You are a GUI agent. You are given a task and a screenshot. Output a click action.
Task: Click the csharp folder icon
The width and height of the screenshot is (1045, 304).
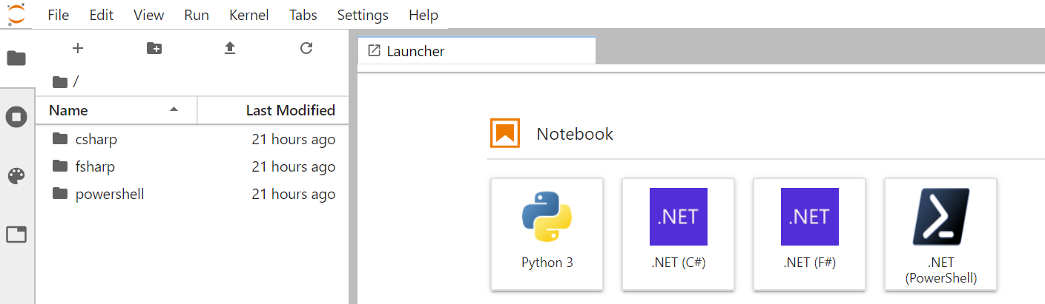[60, 138]
